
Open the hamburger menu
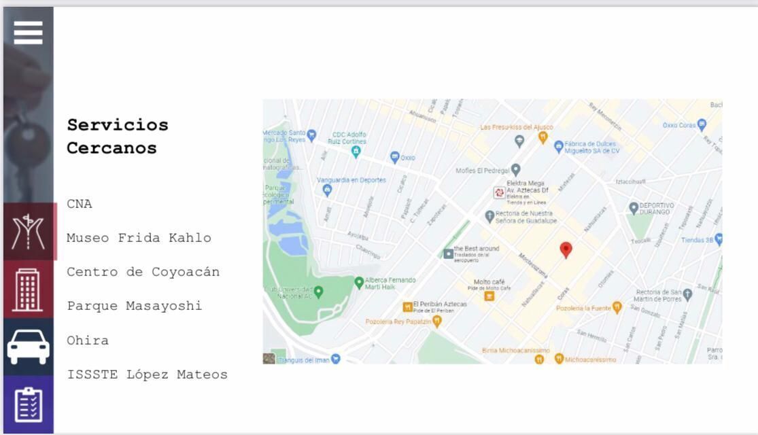tap(28, 33)
